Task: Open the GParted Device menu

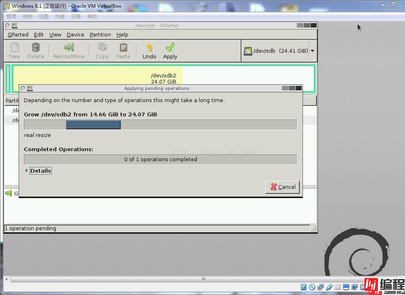Action: click(x=75, y=35)
